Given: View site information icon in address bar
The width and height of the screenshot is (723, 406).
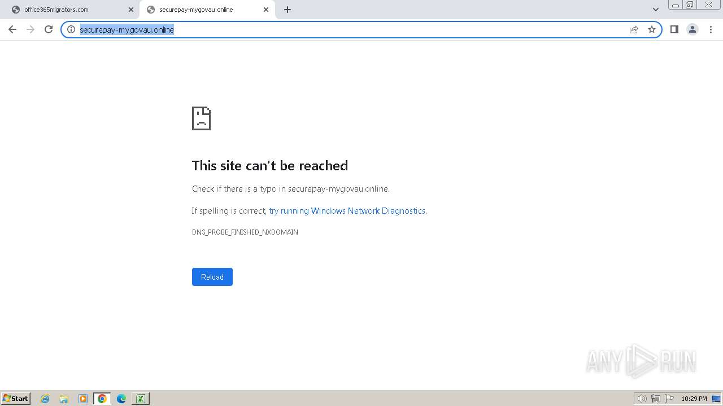Looking at the screenshot, I should [x=71, y=29].
